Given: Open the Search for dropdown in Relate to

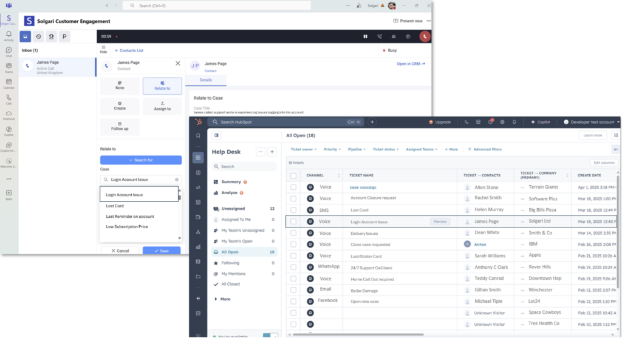Looking at the screenshot, I should pos(141,160).
